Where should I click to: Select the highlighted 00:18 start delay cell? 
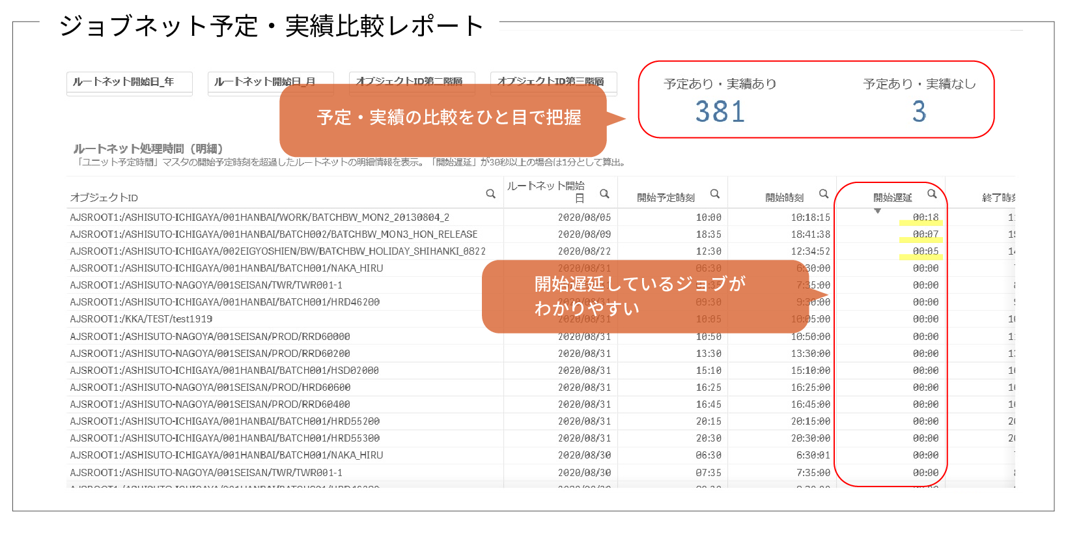[x=925, y=218]
